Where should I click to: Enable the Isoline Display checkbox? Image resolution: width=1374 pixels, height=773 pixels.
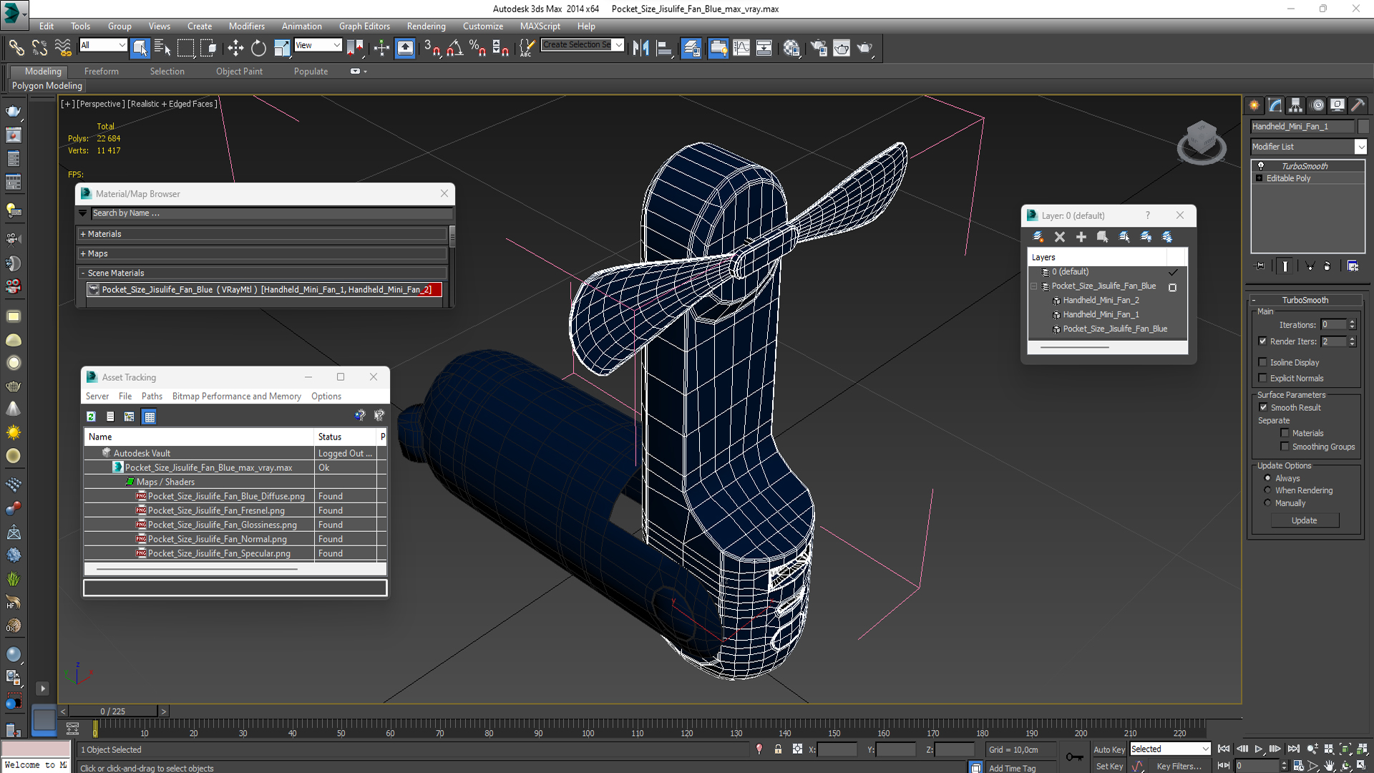[x=1263, y=363]
